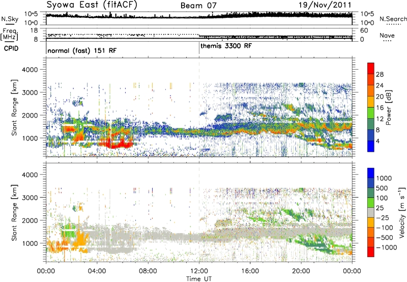Click the red top segment of Power colorbar
This screenshot has width=407, height=282.
click(x=371, y=69)
